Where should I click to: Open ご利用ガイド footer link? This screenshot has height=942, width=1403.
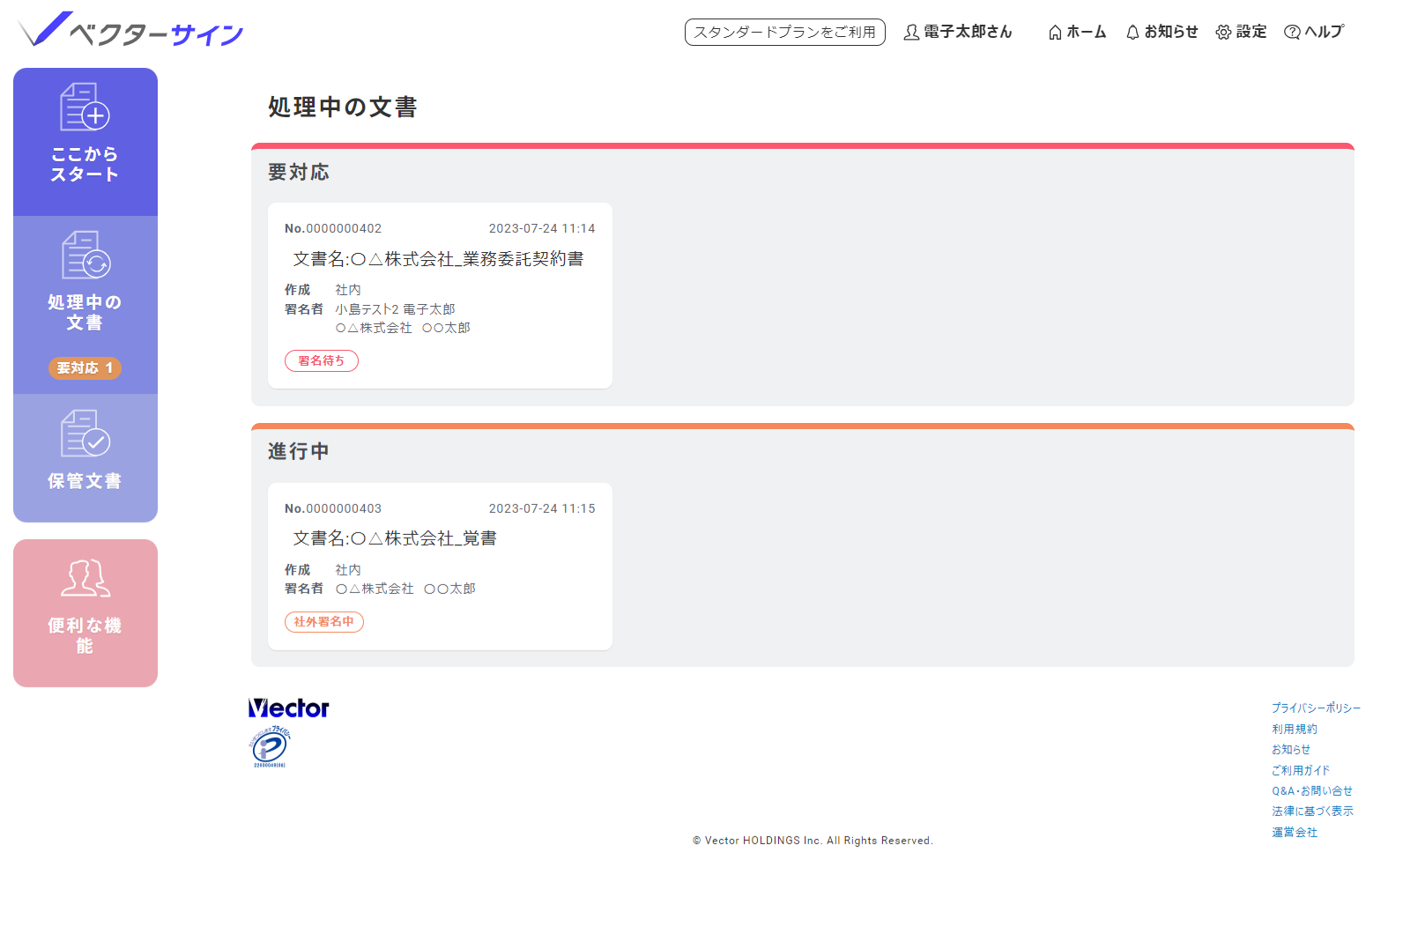tap(1301, 771)
